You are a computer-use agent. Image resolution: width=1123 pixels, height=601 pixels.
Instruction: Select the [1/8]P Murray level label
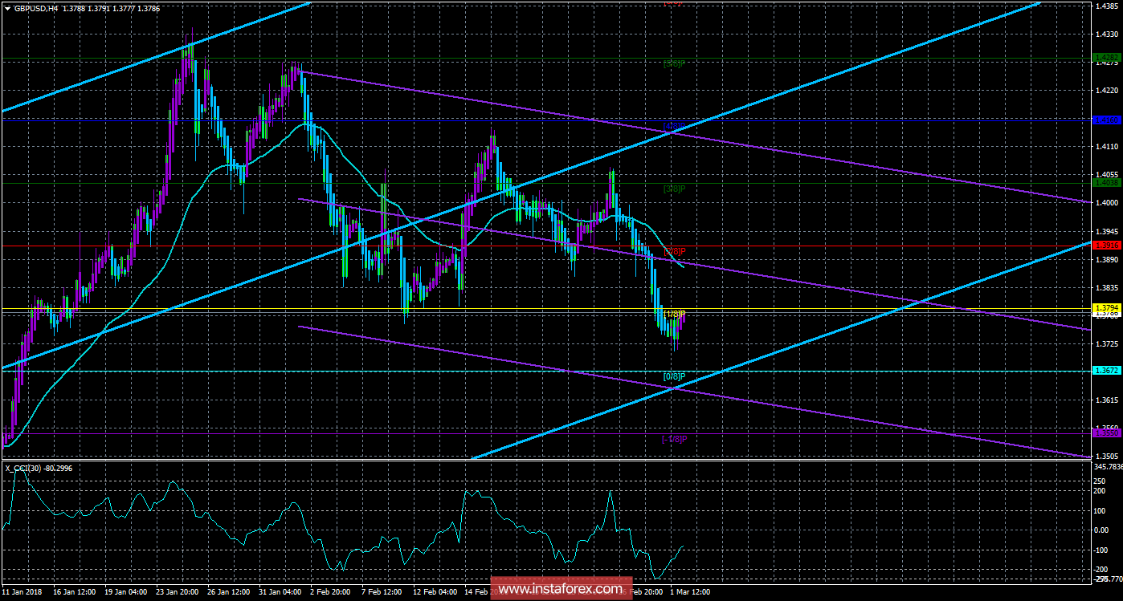pos(674,314)
